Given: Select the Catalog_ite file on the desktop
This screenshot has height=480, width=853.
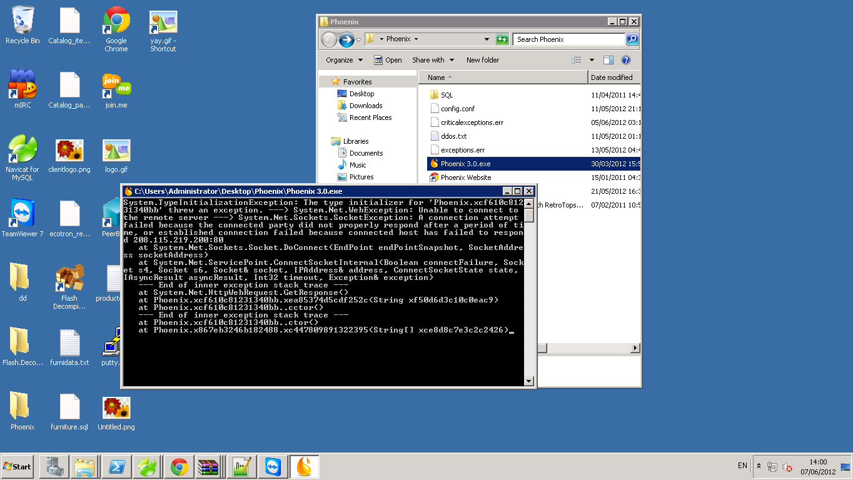Looking at the screenshot, I should 69,25.
